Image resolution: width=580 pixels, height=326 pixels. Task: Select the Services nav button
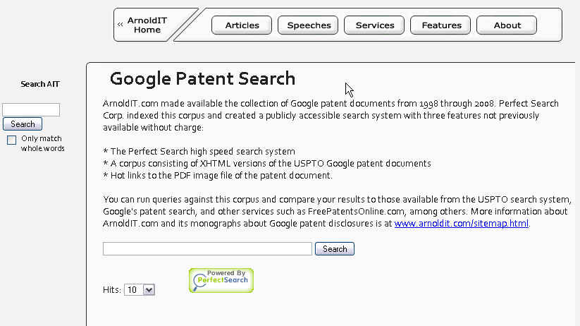tap(374, 25)
